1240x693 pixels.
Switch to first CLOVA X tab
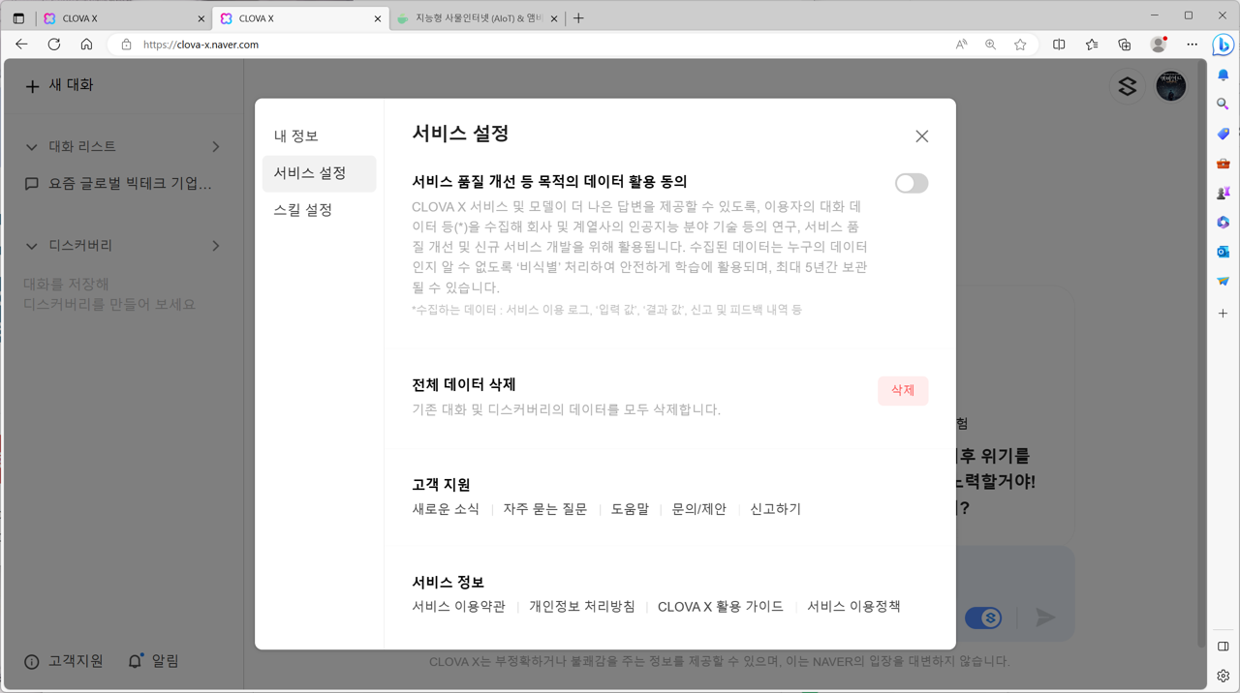pos(123,18)
